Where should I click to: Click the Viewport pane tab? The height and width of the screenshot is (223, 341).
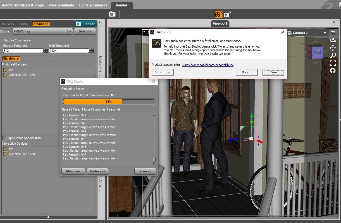[x=220, y=24]
